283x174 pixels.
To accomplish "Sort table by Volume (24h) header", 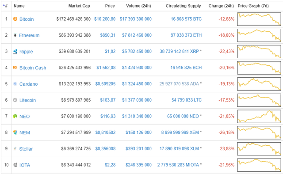I will (x=138, y=6).
